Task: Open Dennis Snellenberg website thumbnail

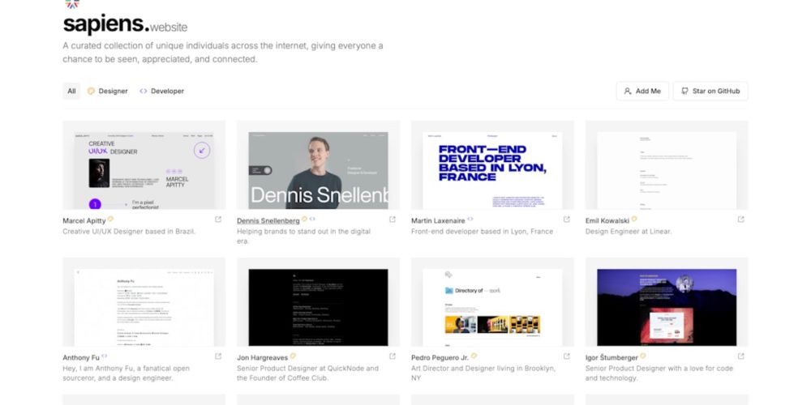Action: point(318,164)
